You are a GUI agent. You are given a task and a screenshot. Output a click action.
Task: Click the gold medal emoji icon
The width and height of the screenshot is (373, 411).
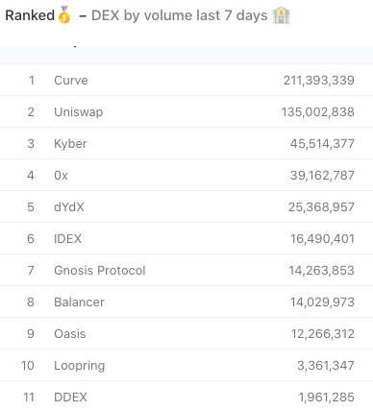click(x=64, y=14)
